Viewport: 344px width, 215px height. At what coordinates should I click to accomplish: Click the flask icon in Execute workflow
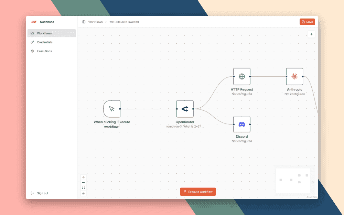pyautogui.click(x=185, y=192)
